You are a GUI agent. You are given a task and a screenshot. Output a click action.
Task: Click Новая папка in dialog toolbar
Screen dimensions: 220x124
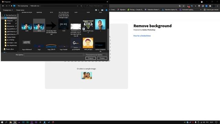(20, 10)
